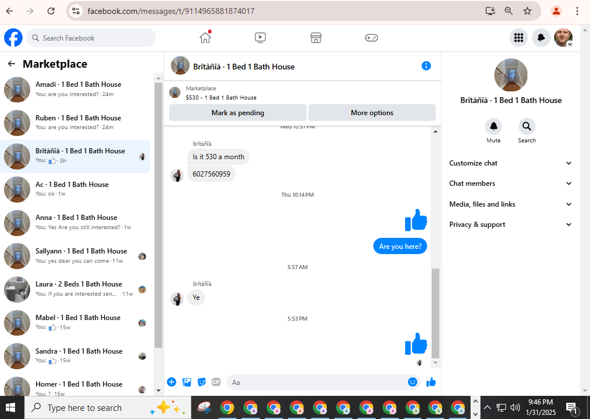This screenshot has width=590, height=419.
Task: Expand Privacy & support section
Action: coord(511,225)
